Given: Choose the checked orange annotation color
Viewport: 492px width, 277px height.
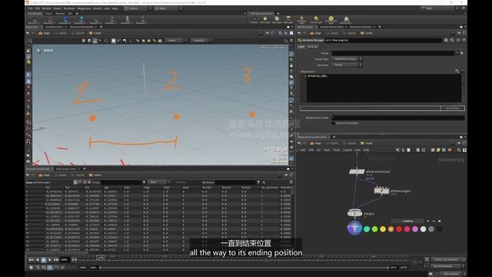Looking at the screenshot, I should [391, 229].
